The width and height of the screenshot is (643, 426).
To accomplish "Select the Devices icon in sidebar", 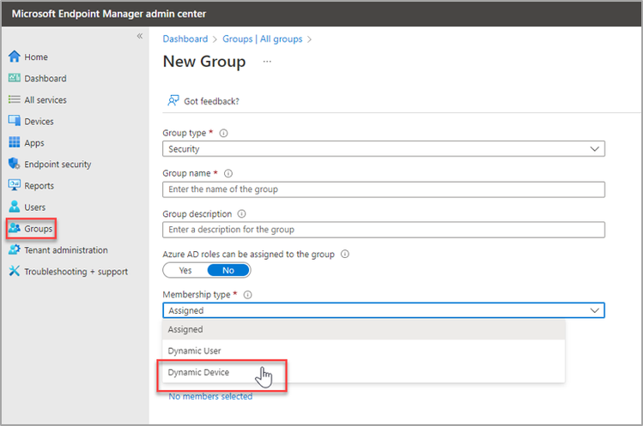I will (14, 122).
